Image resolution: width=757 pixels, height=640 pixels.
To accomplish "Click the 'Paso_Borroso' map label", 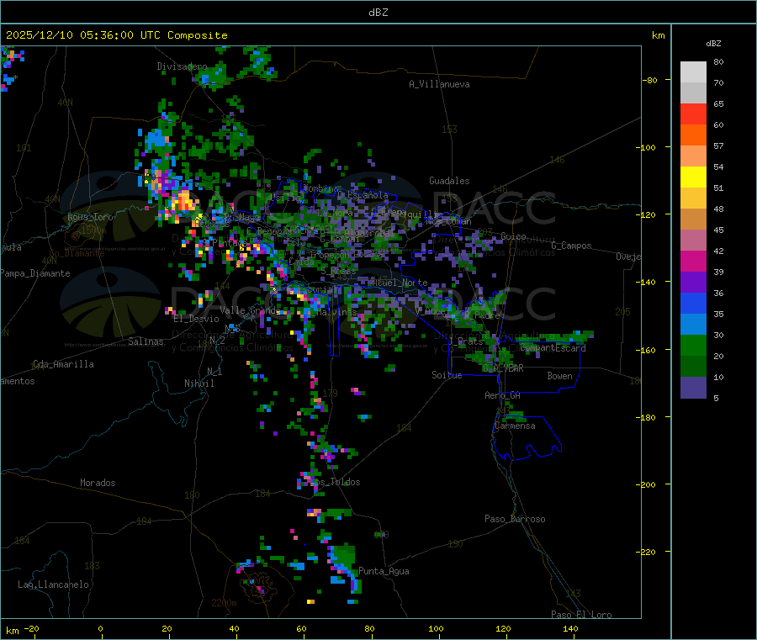I will pyautogui.click(x=515, y=519).
